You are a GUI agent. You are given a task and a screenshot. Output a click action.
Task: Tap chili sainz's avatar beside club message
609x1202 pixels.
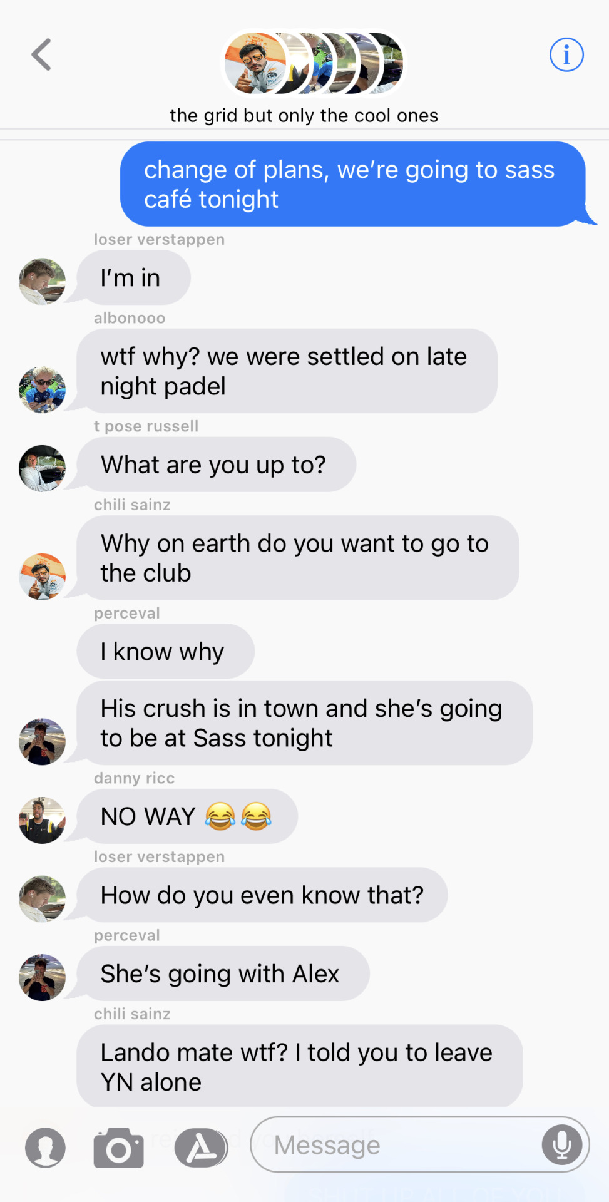click(42, 577)
